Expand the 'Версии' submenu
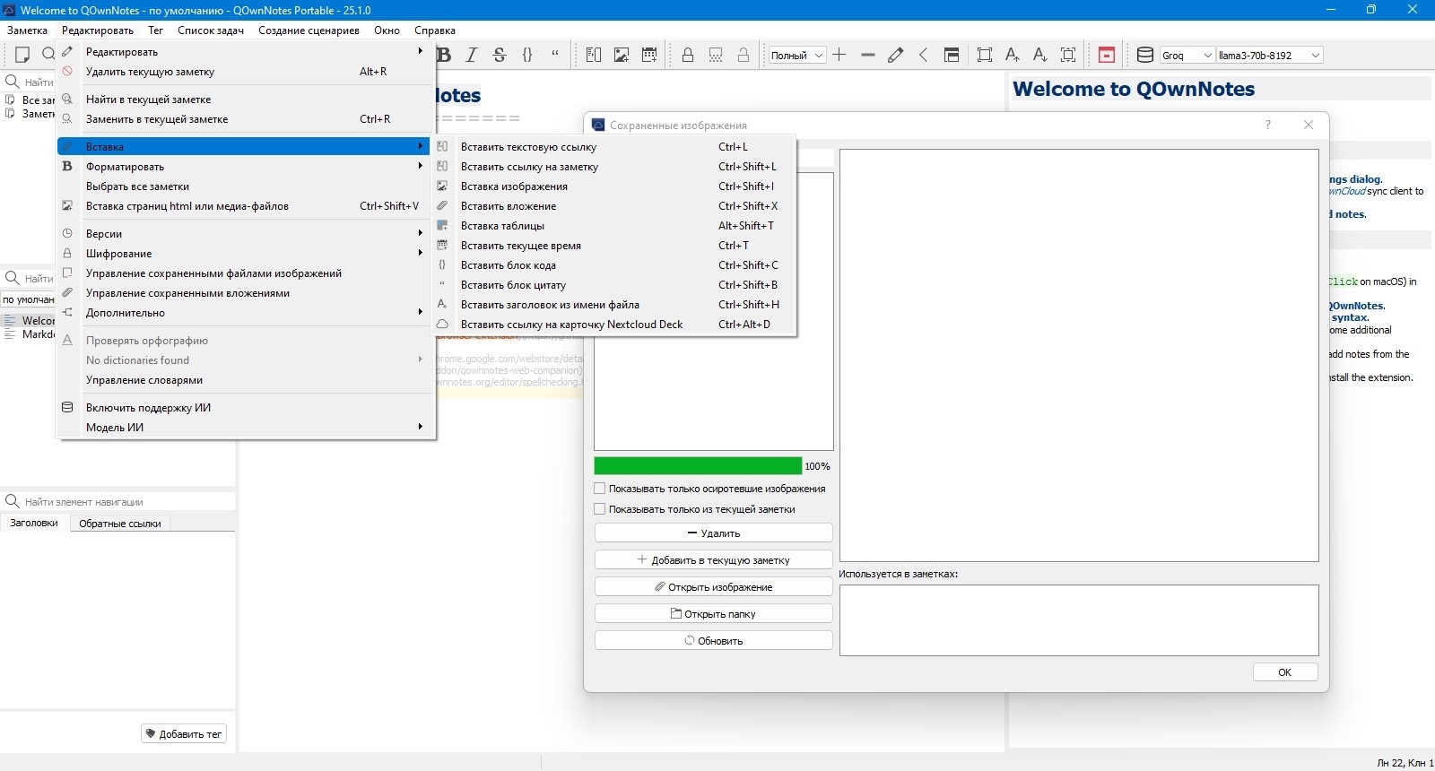Screen dimensions: 1435x771 point(246,234)
